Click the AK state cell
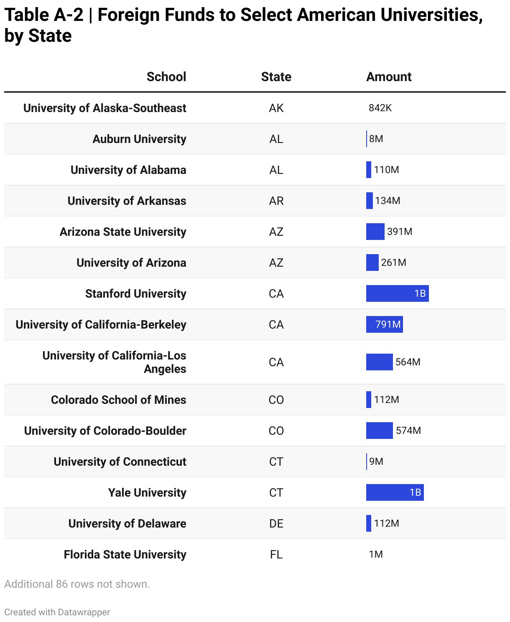Viewport: 510px width, 622px height. pyautogui.click(x=276, y=108)
